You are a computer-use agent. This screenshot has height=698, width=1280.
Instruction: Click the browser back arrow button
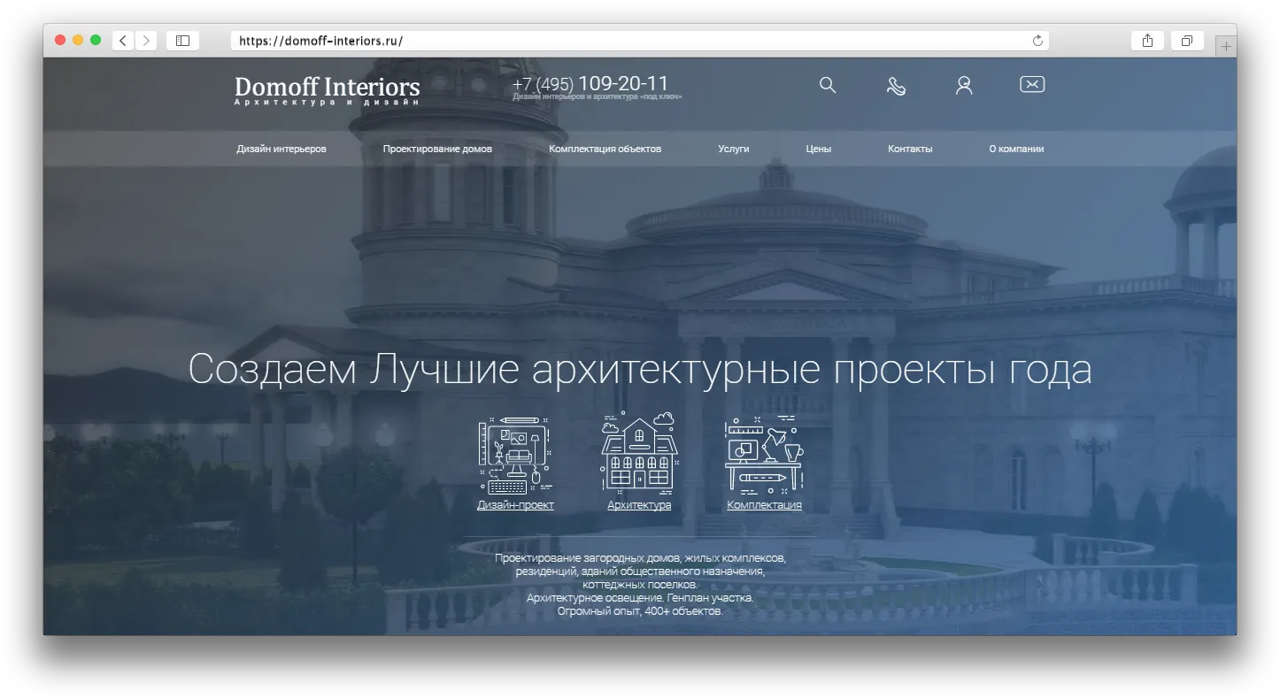tap(123, 41)
